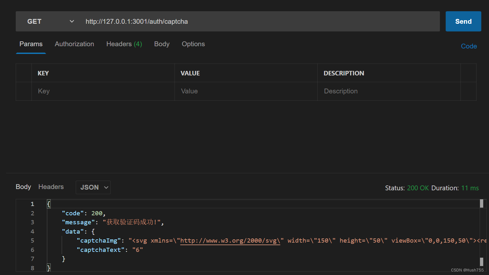Send the request
Screen dimensions: 489x275
point(463,21)
